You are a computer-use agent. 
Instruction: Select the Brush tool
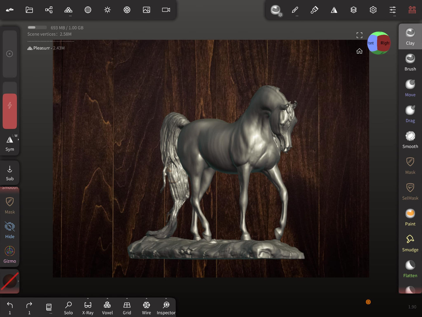(x=410, y=62)
